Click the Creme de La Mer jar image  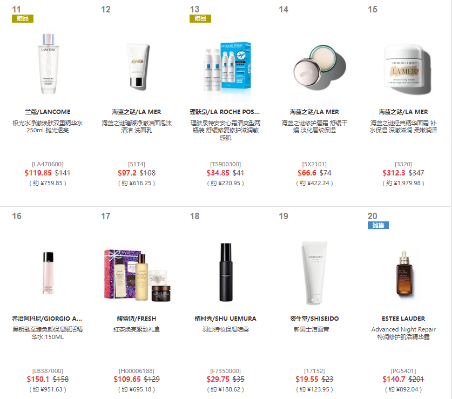407,69
